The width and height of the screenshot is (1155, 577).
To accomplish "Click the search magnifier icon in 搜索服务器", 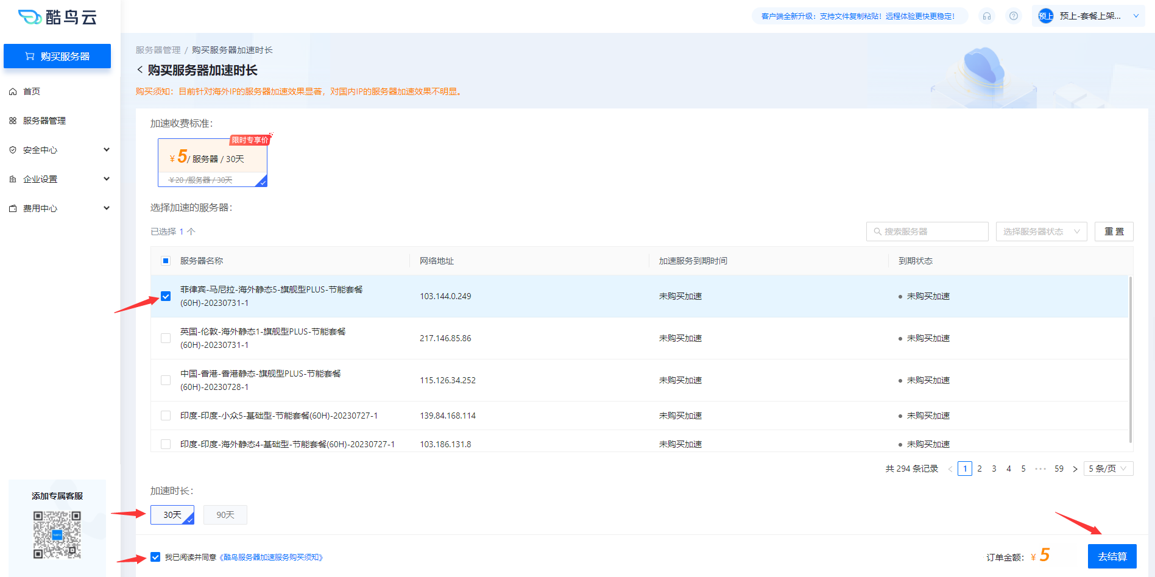I will (878, 232).
